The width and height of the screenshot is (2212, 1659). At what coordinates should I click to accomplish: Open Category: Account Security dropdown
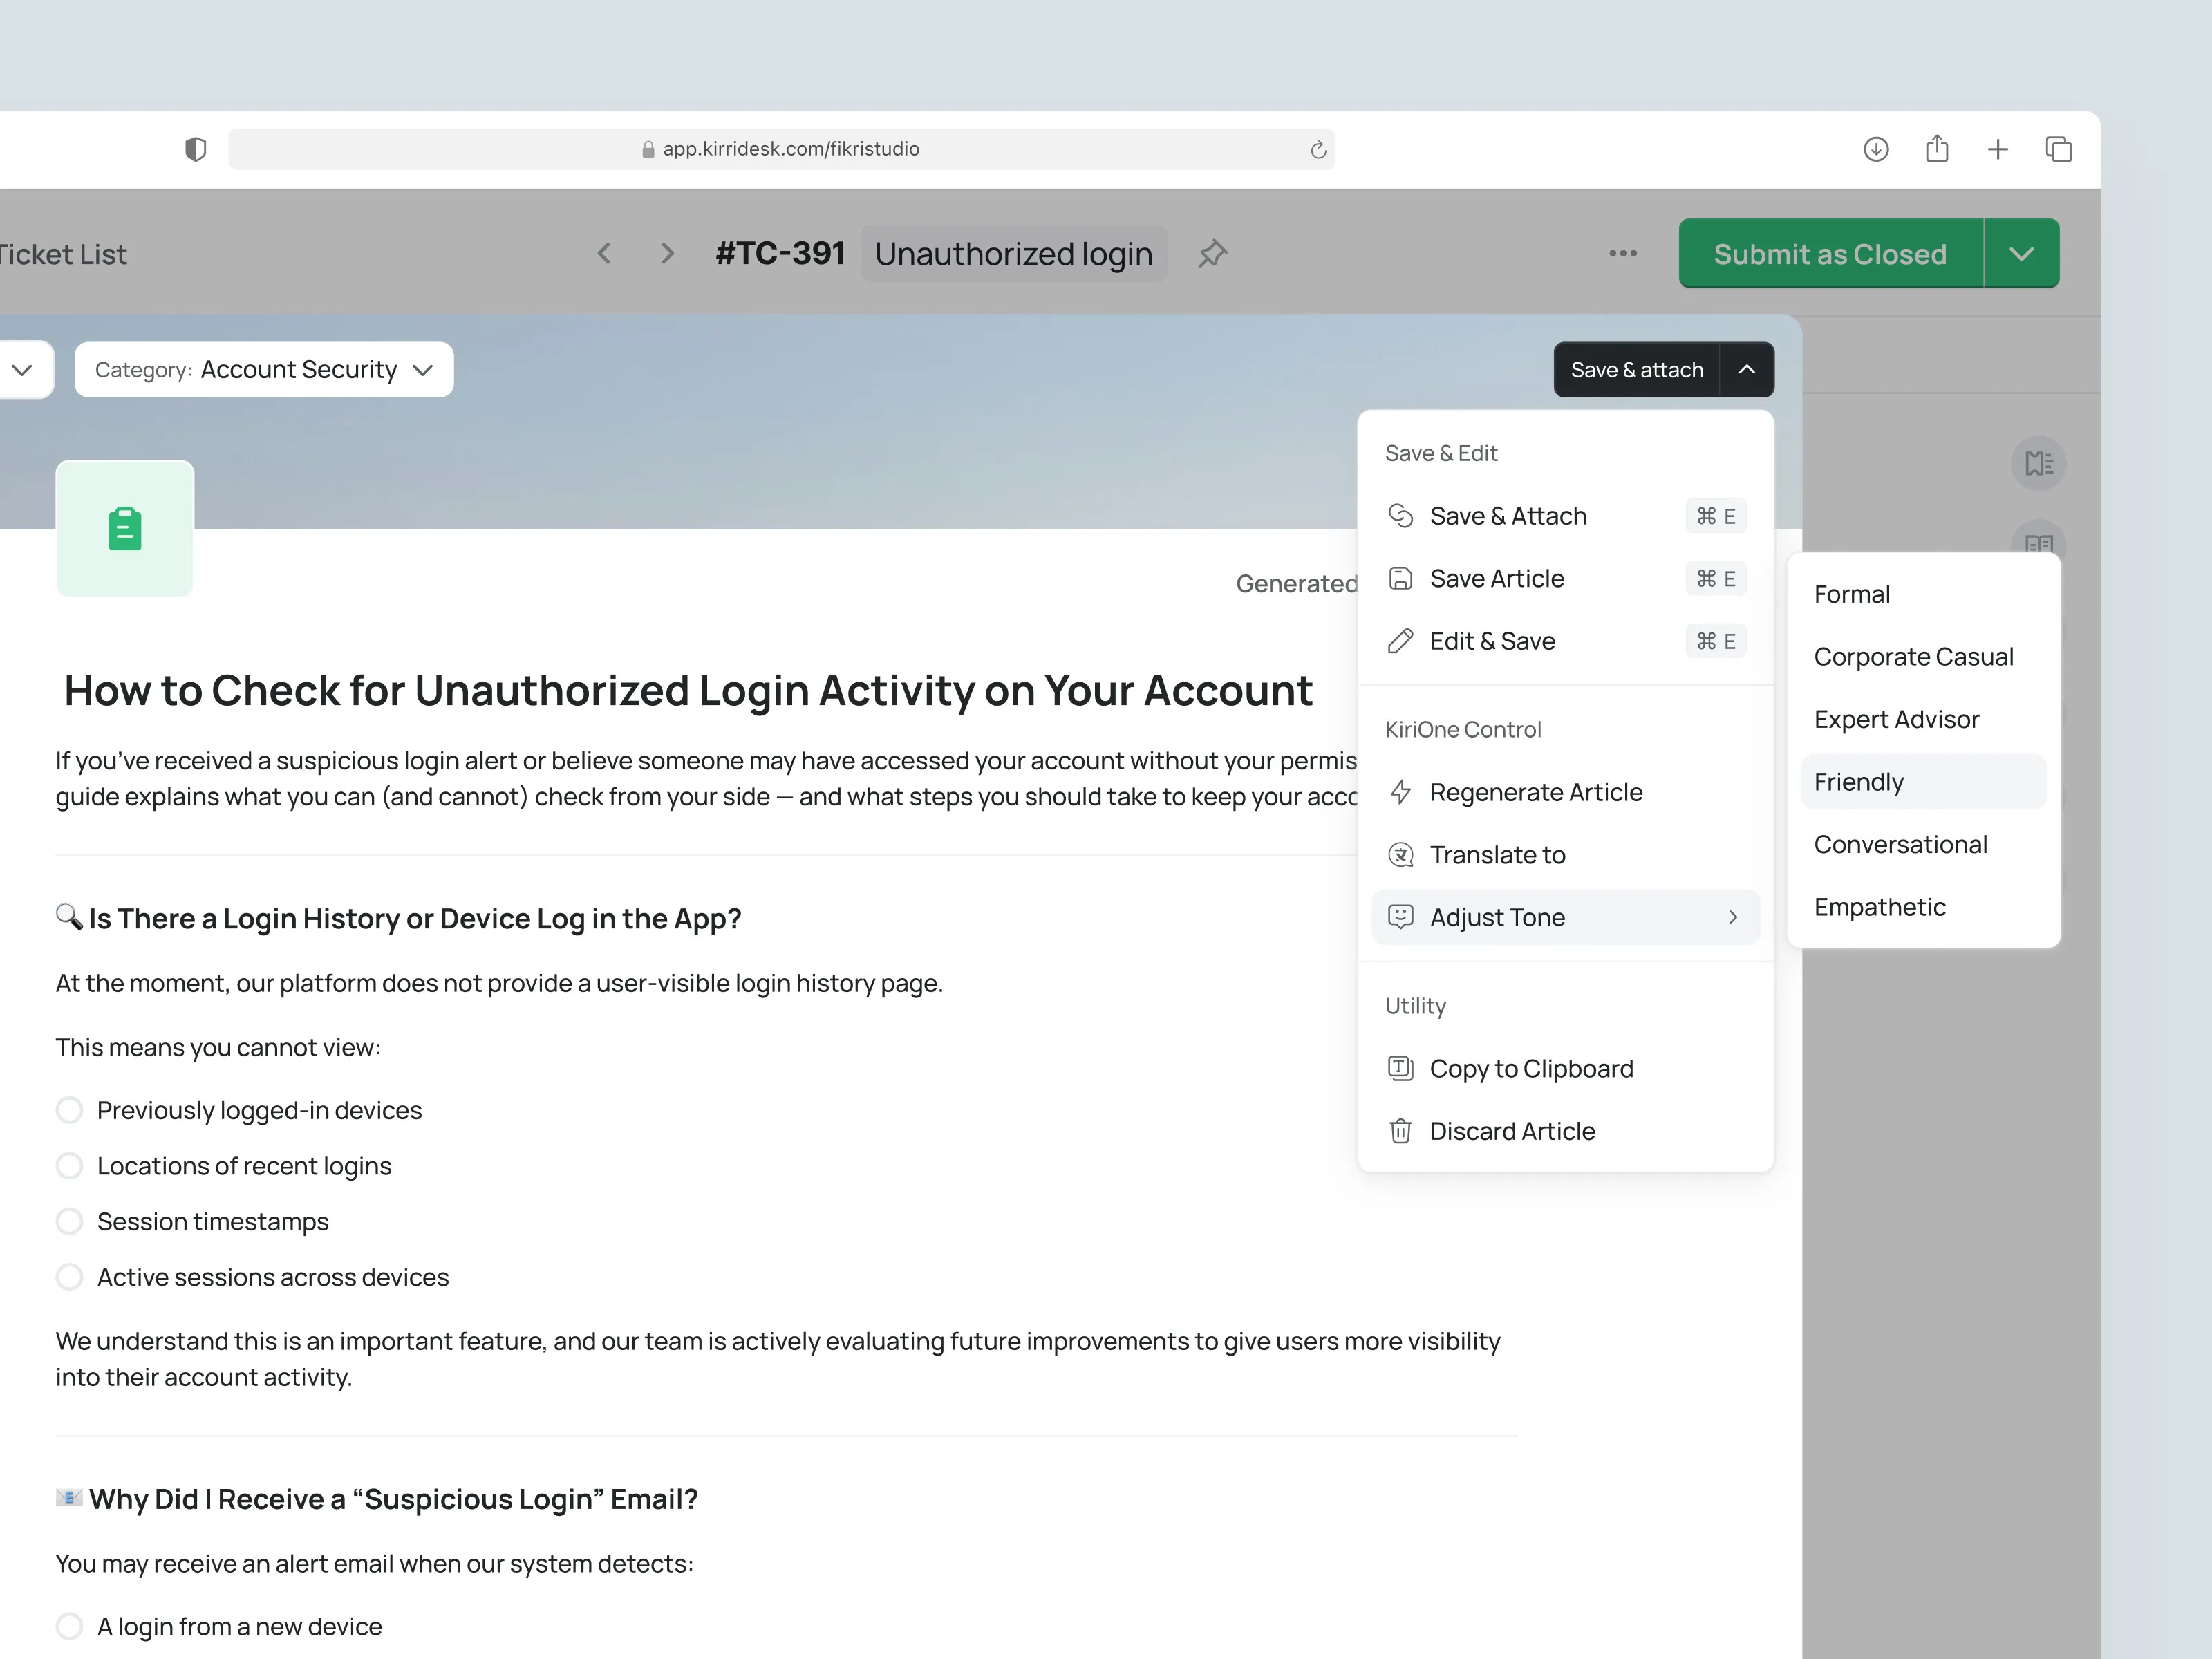264,370
